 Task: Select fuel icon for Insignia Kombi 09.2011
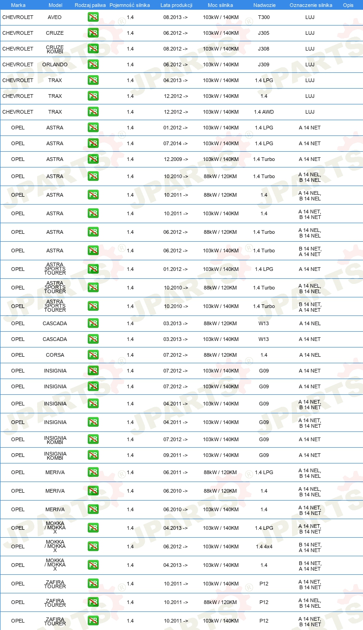(x=93, y=455)
